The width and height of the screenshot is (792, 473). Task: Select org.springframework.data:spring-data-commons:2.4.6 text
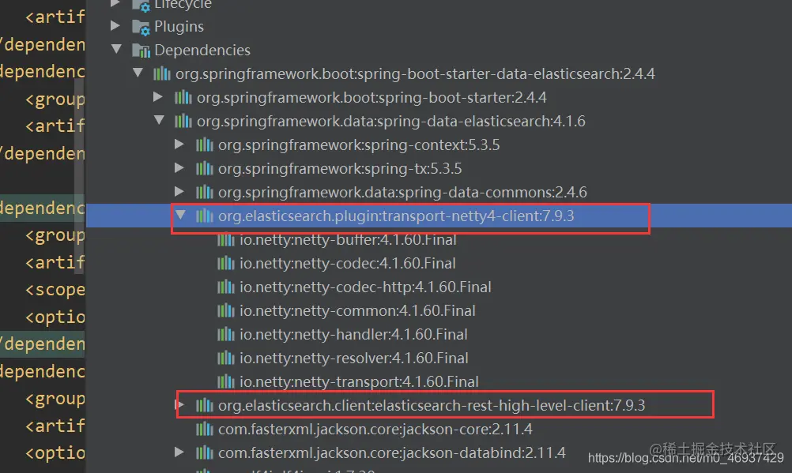(x=402, y=193)
